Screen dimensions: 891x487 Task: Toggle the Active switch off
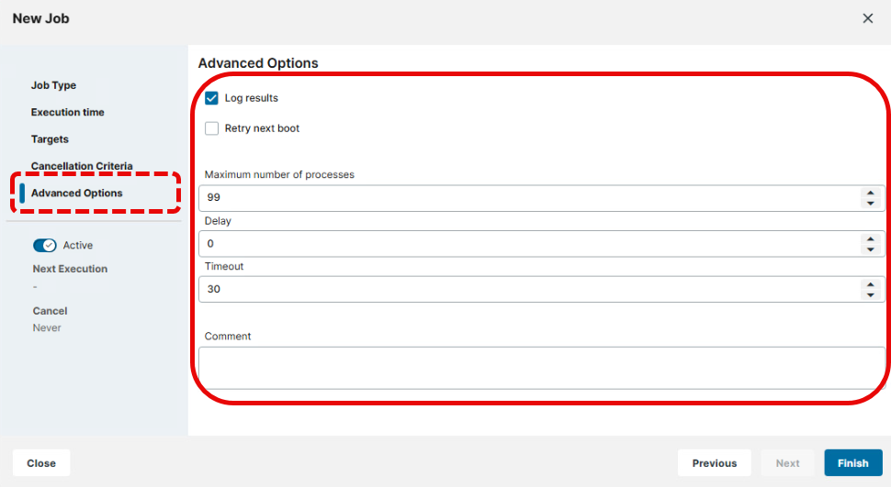click(45, 246)
